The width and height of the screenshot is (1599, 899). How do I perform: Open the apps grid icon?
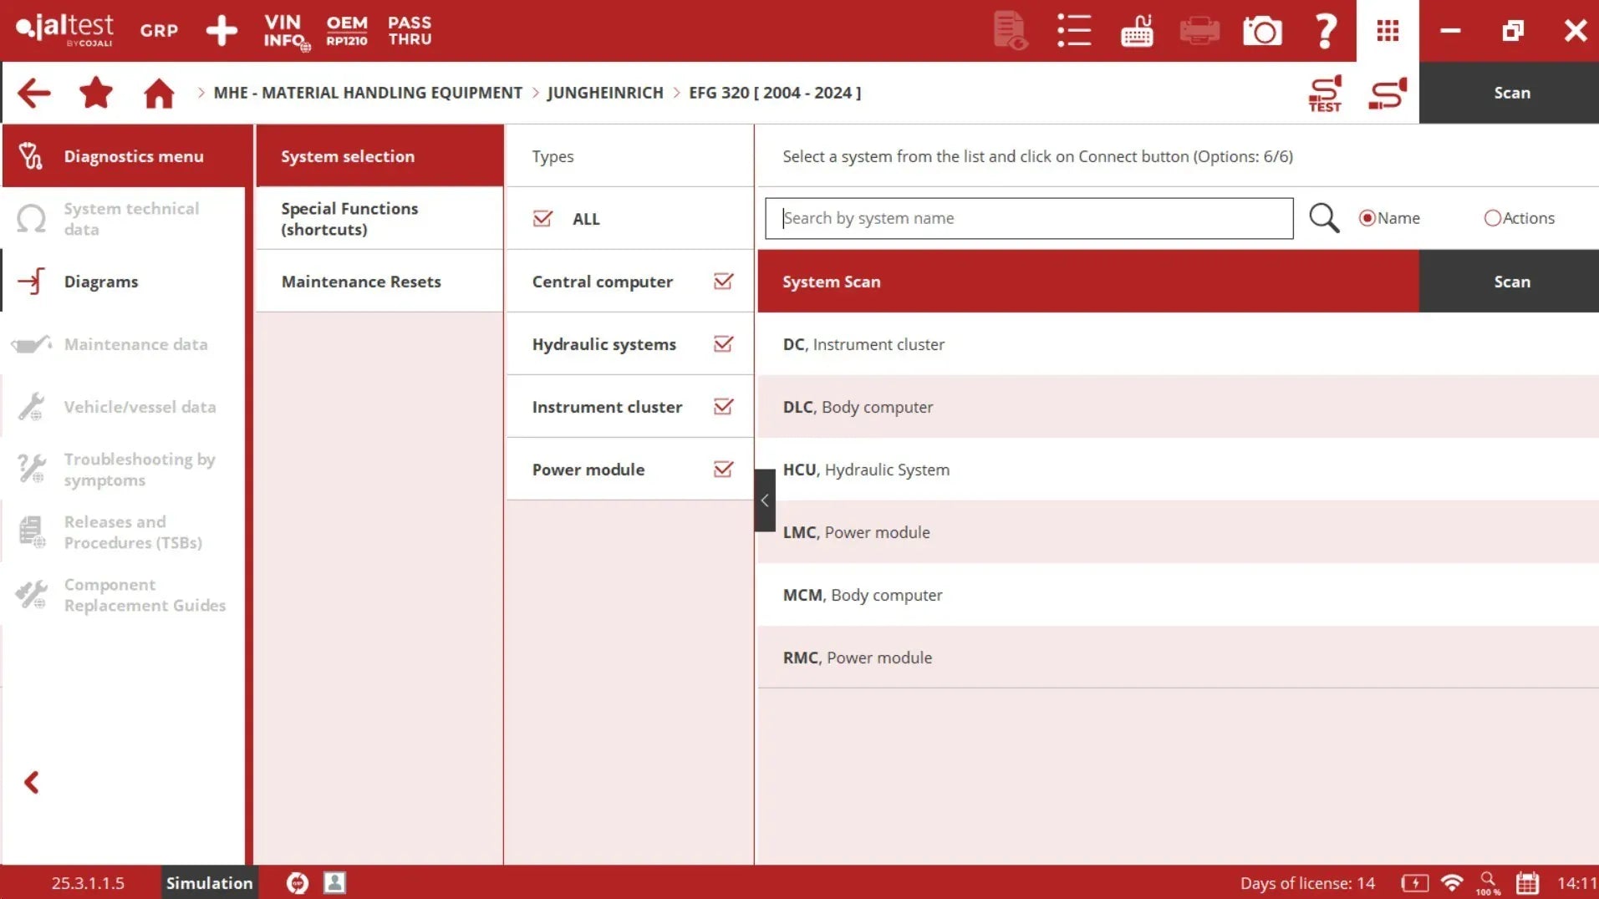[x=1388, y=31]
